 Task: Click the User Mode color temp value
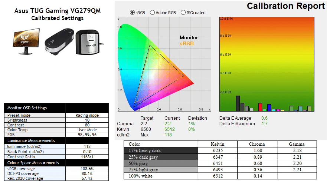tap(87, 130)
